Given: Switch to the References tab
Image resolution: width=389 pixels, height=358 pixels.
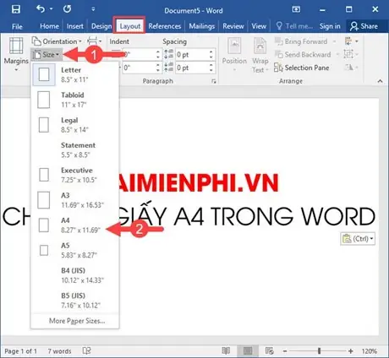Looking at the screenshot, I should click(165, 26).
